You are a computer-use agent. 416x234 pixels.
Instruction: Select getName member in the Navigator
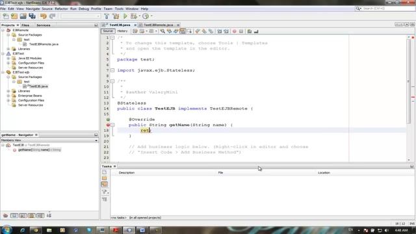[40, 150]
